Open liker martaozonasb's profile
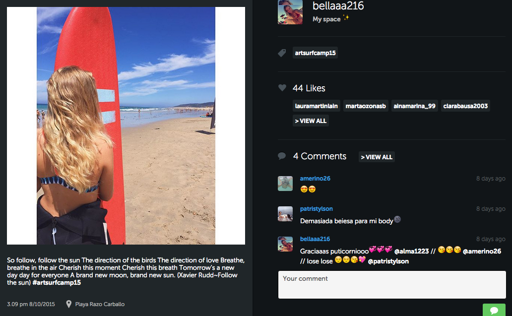The width and height of the screenshot is (512, 316). click(366, 106)
